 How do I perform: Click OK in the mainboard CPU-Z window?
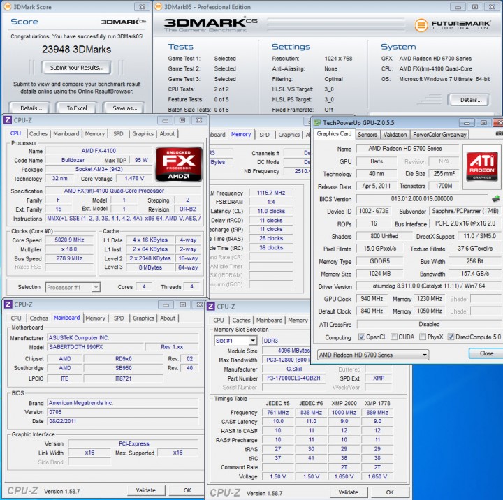pos(187,490)
